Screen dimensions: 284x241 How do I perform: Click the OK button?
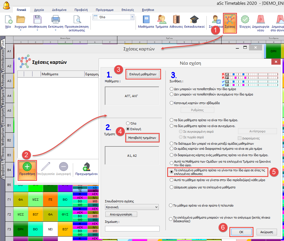click(x=241, y=232)
